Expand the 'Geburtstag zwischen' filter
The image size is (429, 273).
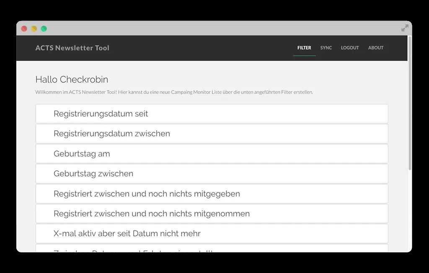(x=211, y=173)
